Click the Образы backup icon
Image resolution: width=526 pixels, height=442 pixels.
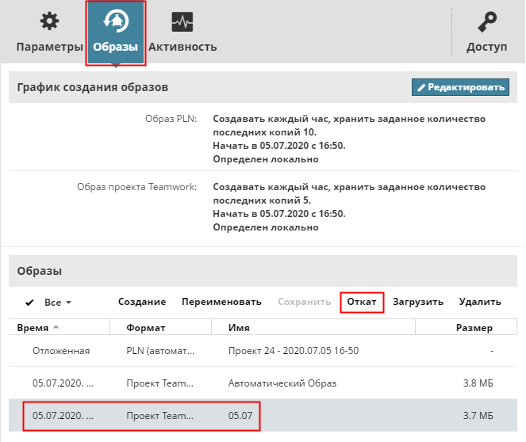tap(116, 21)
